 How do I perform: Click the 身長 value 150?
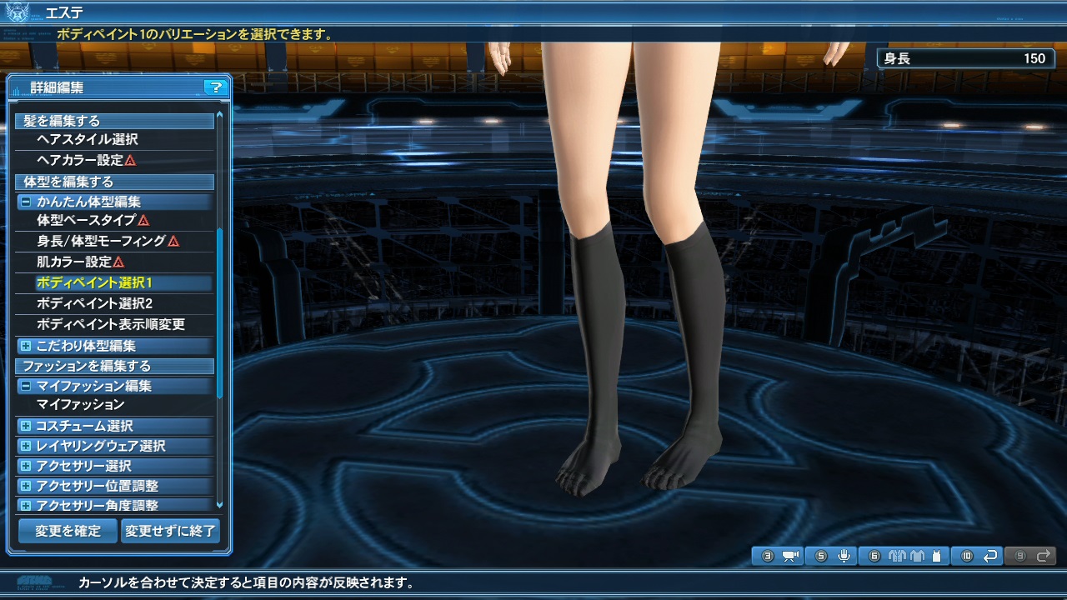pyautogui.click(x=1034, y=59)
